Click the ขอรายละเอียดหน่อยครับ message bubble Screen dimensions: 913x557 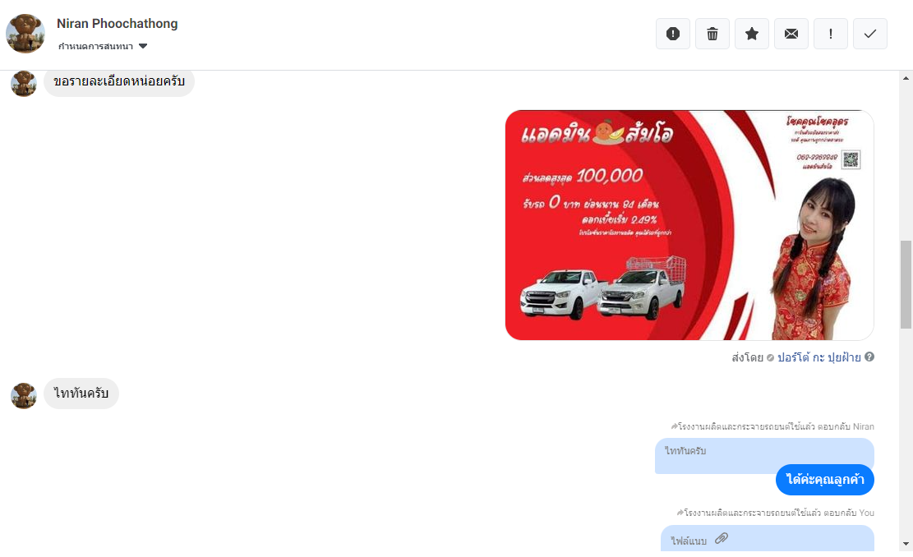click(x=119, y=81)
